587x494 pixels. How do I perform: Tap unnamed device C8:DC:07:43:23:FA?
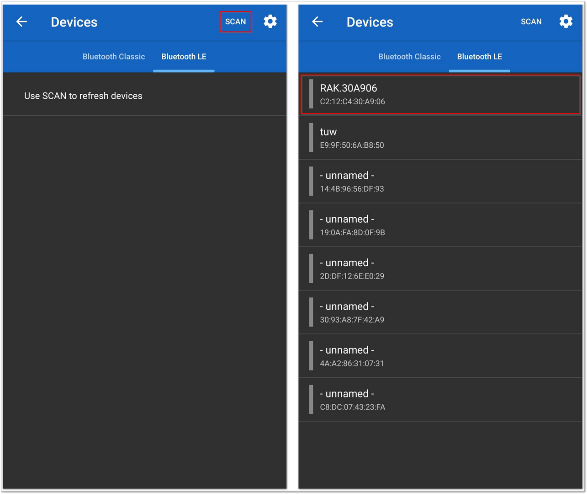tap(440, 399)
